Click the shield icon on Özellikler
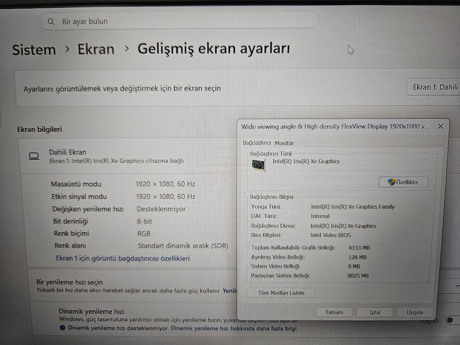Viewport: 460px width, 345px height. click(x=391, y=182)
